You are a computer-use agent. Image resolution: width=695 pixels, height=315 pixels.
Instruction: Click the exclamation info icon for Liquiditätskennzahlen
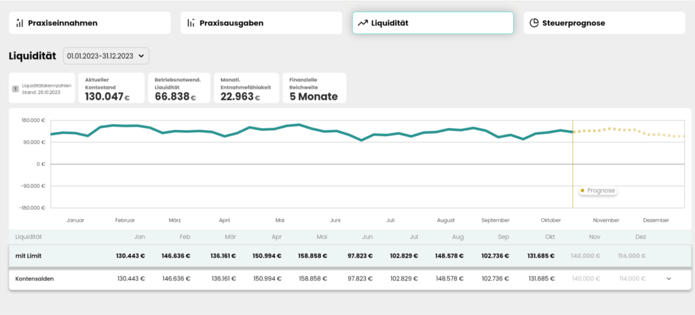tap(16, 89)
